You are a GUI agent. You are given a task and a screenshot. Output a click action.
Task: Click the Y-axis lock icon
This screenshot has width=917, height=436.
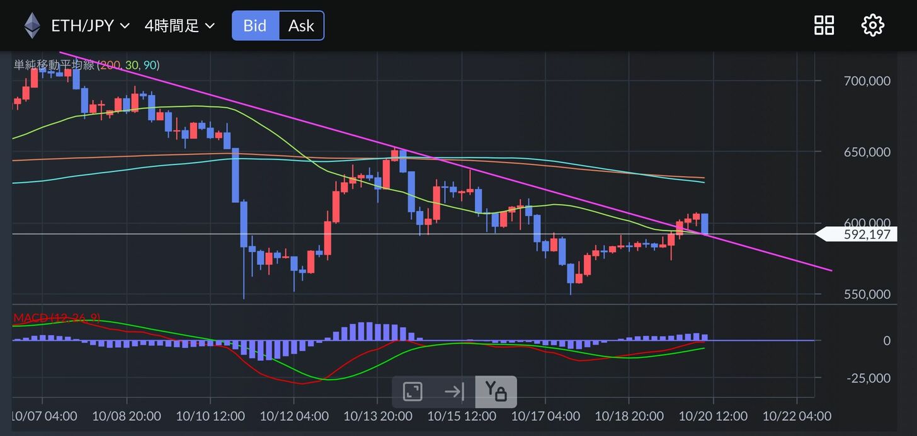click(x=496, y=391)
